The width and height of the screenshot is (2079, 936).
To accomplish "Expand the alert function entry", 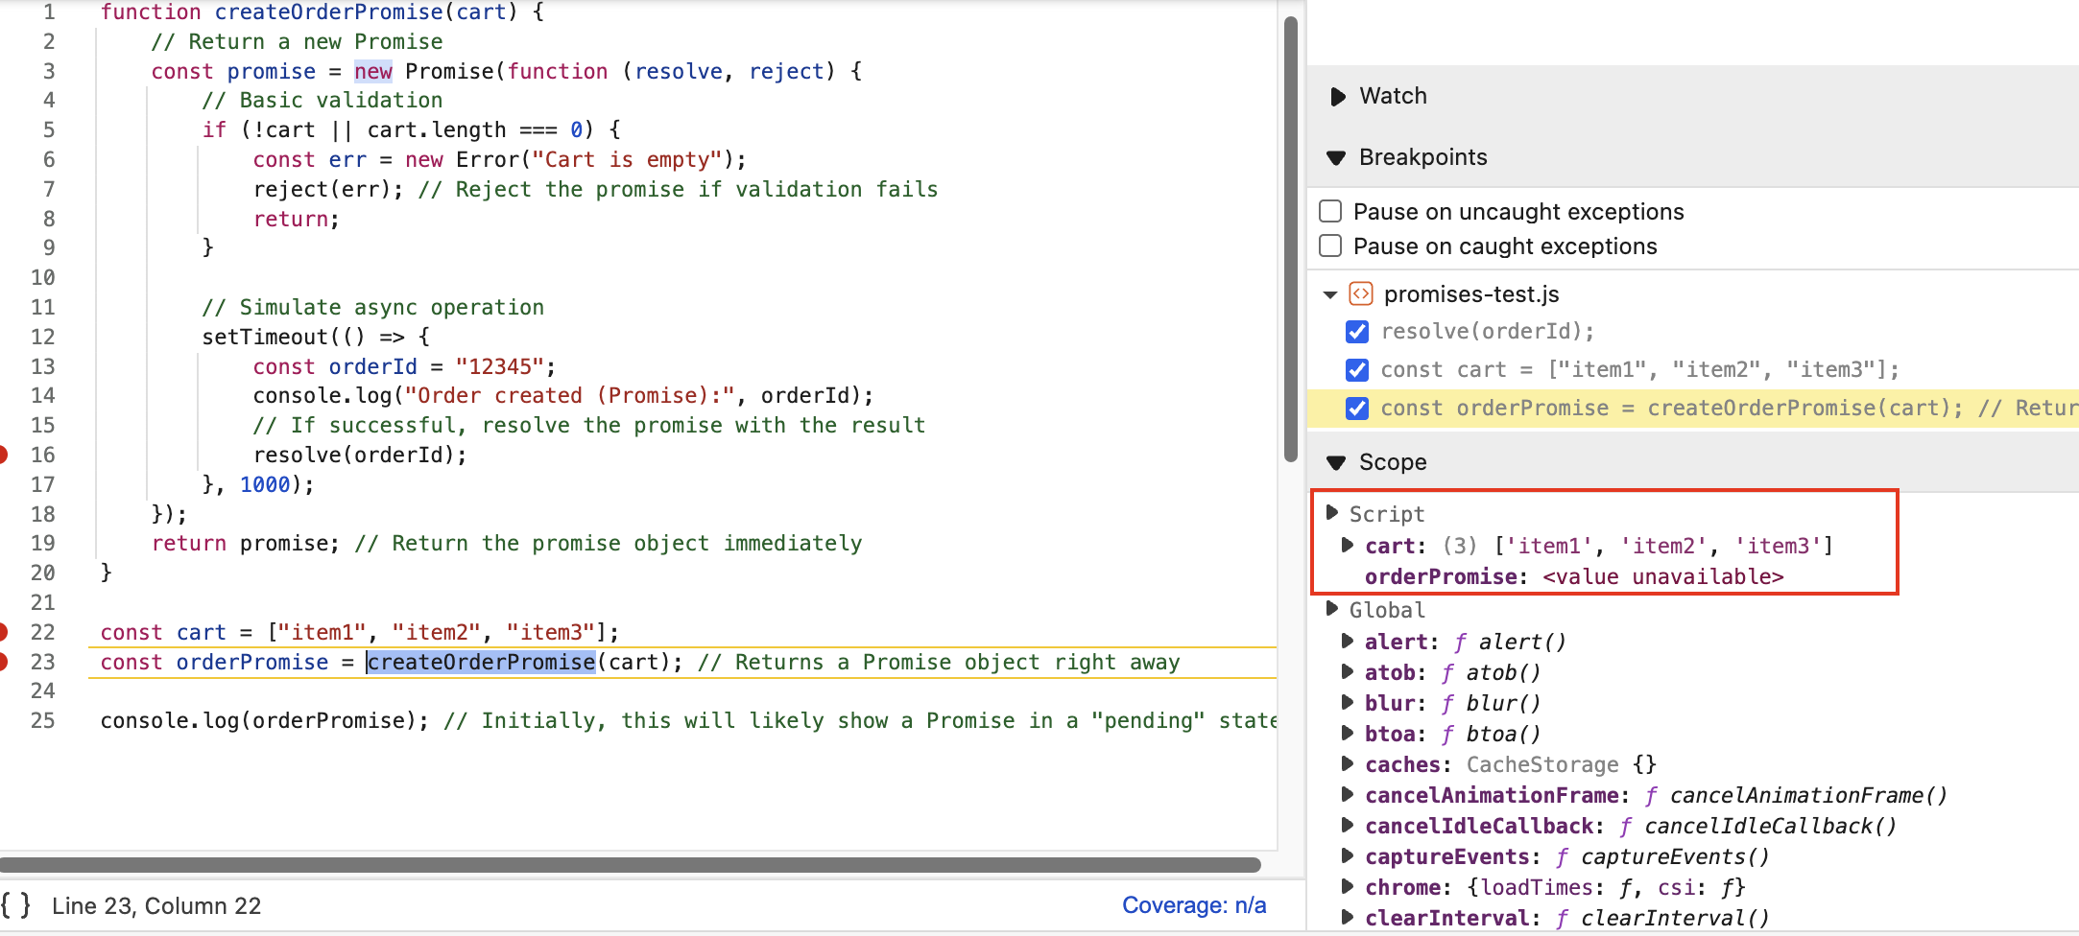I will (1348, 641).
